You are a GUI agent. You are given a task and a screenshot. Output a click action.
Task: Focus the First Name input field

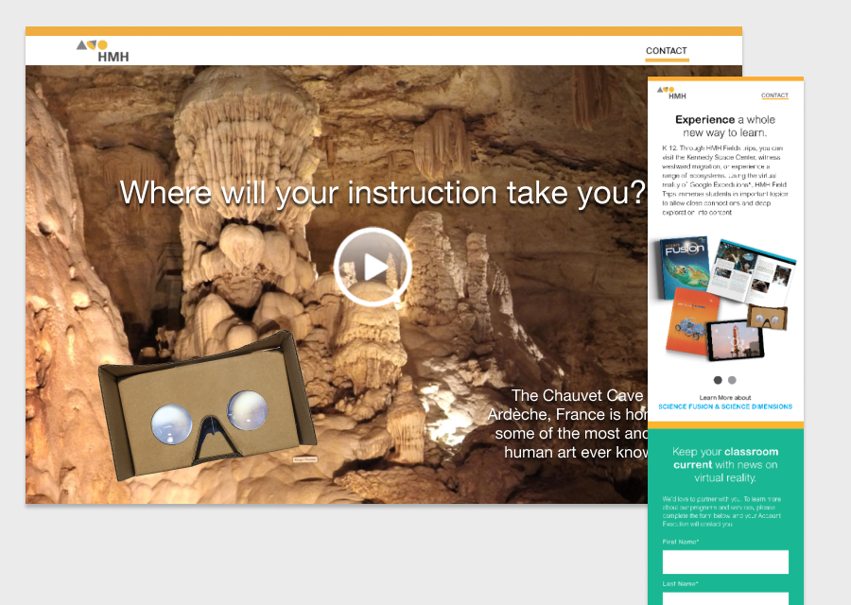(725, 562)
